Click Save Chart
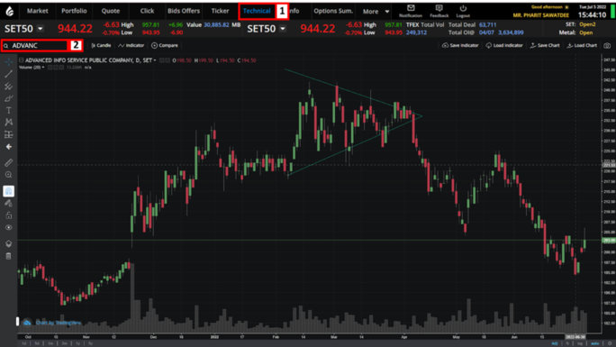 click(x=545, y=46)
